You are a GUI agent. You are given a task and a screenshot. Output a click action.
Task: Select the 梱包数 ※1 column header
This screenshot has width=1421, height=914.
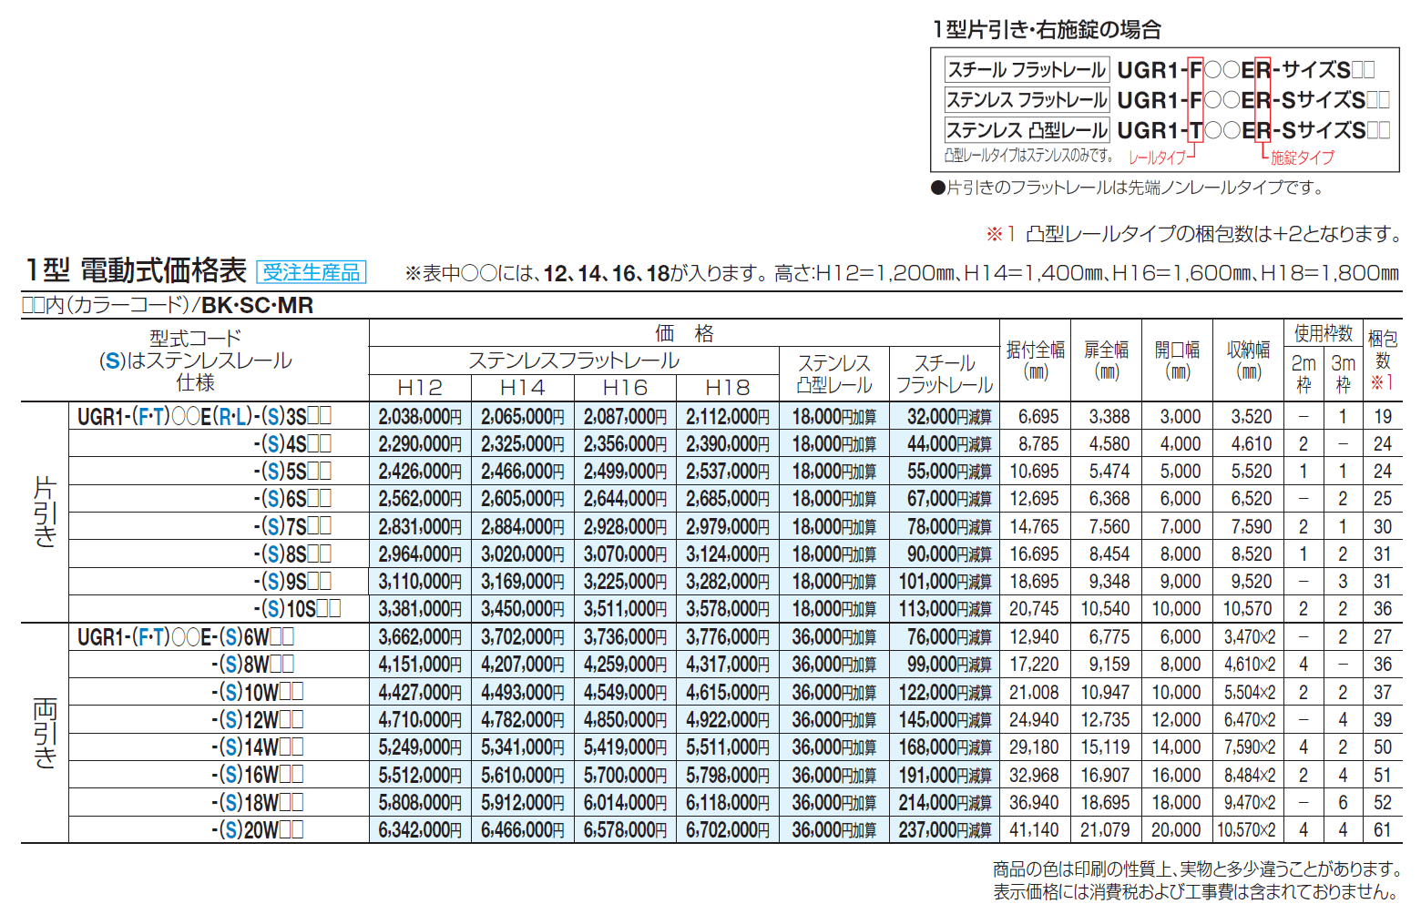[1383, 361]
